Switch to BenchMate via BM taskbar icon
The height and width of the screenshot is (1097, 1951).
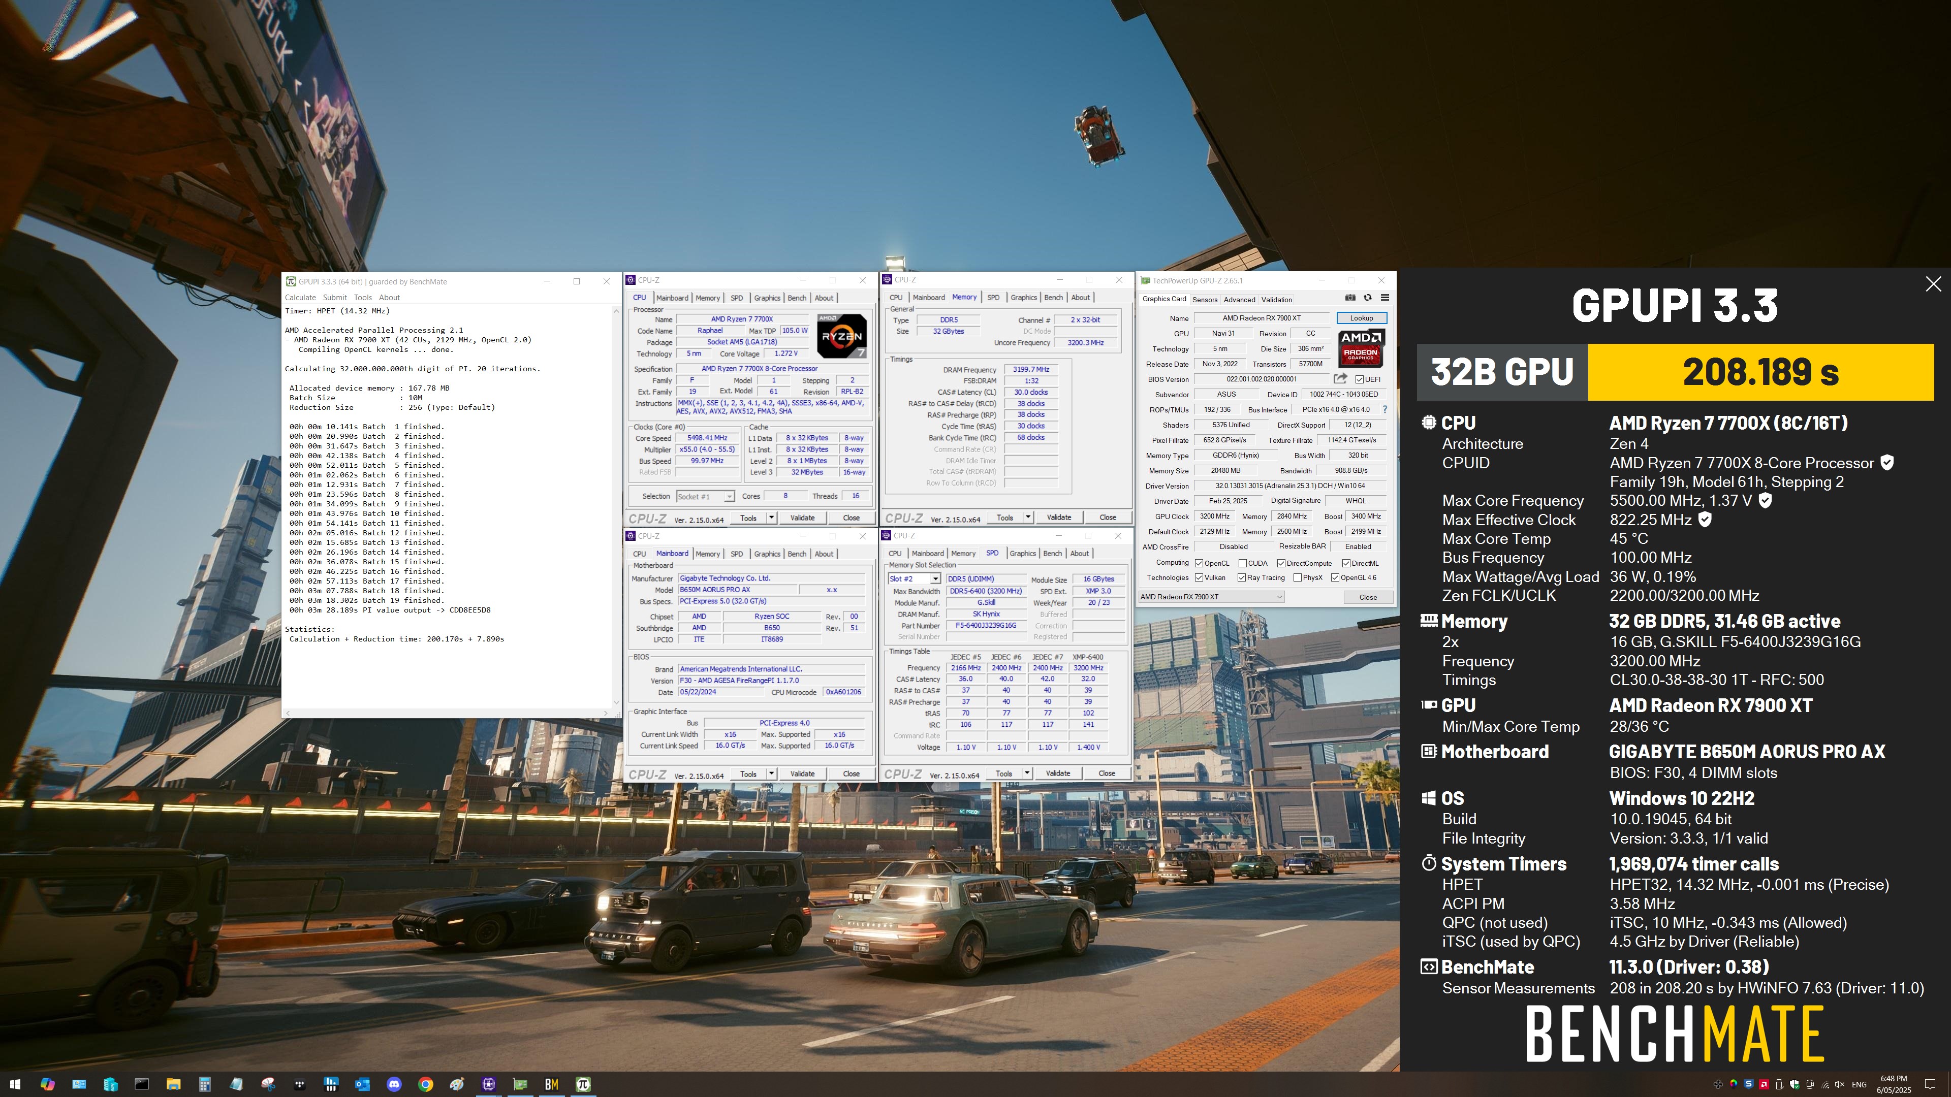point(551,1084)
